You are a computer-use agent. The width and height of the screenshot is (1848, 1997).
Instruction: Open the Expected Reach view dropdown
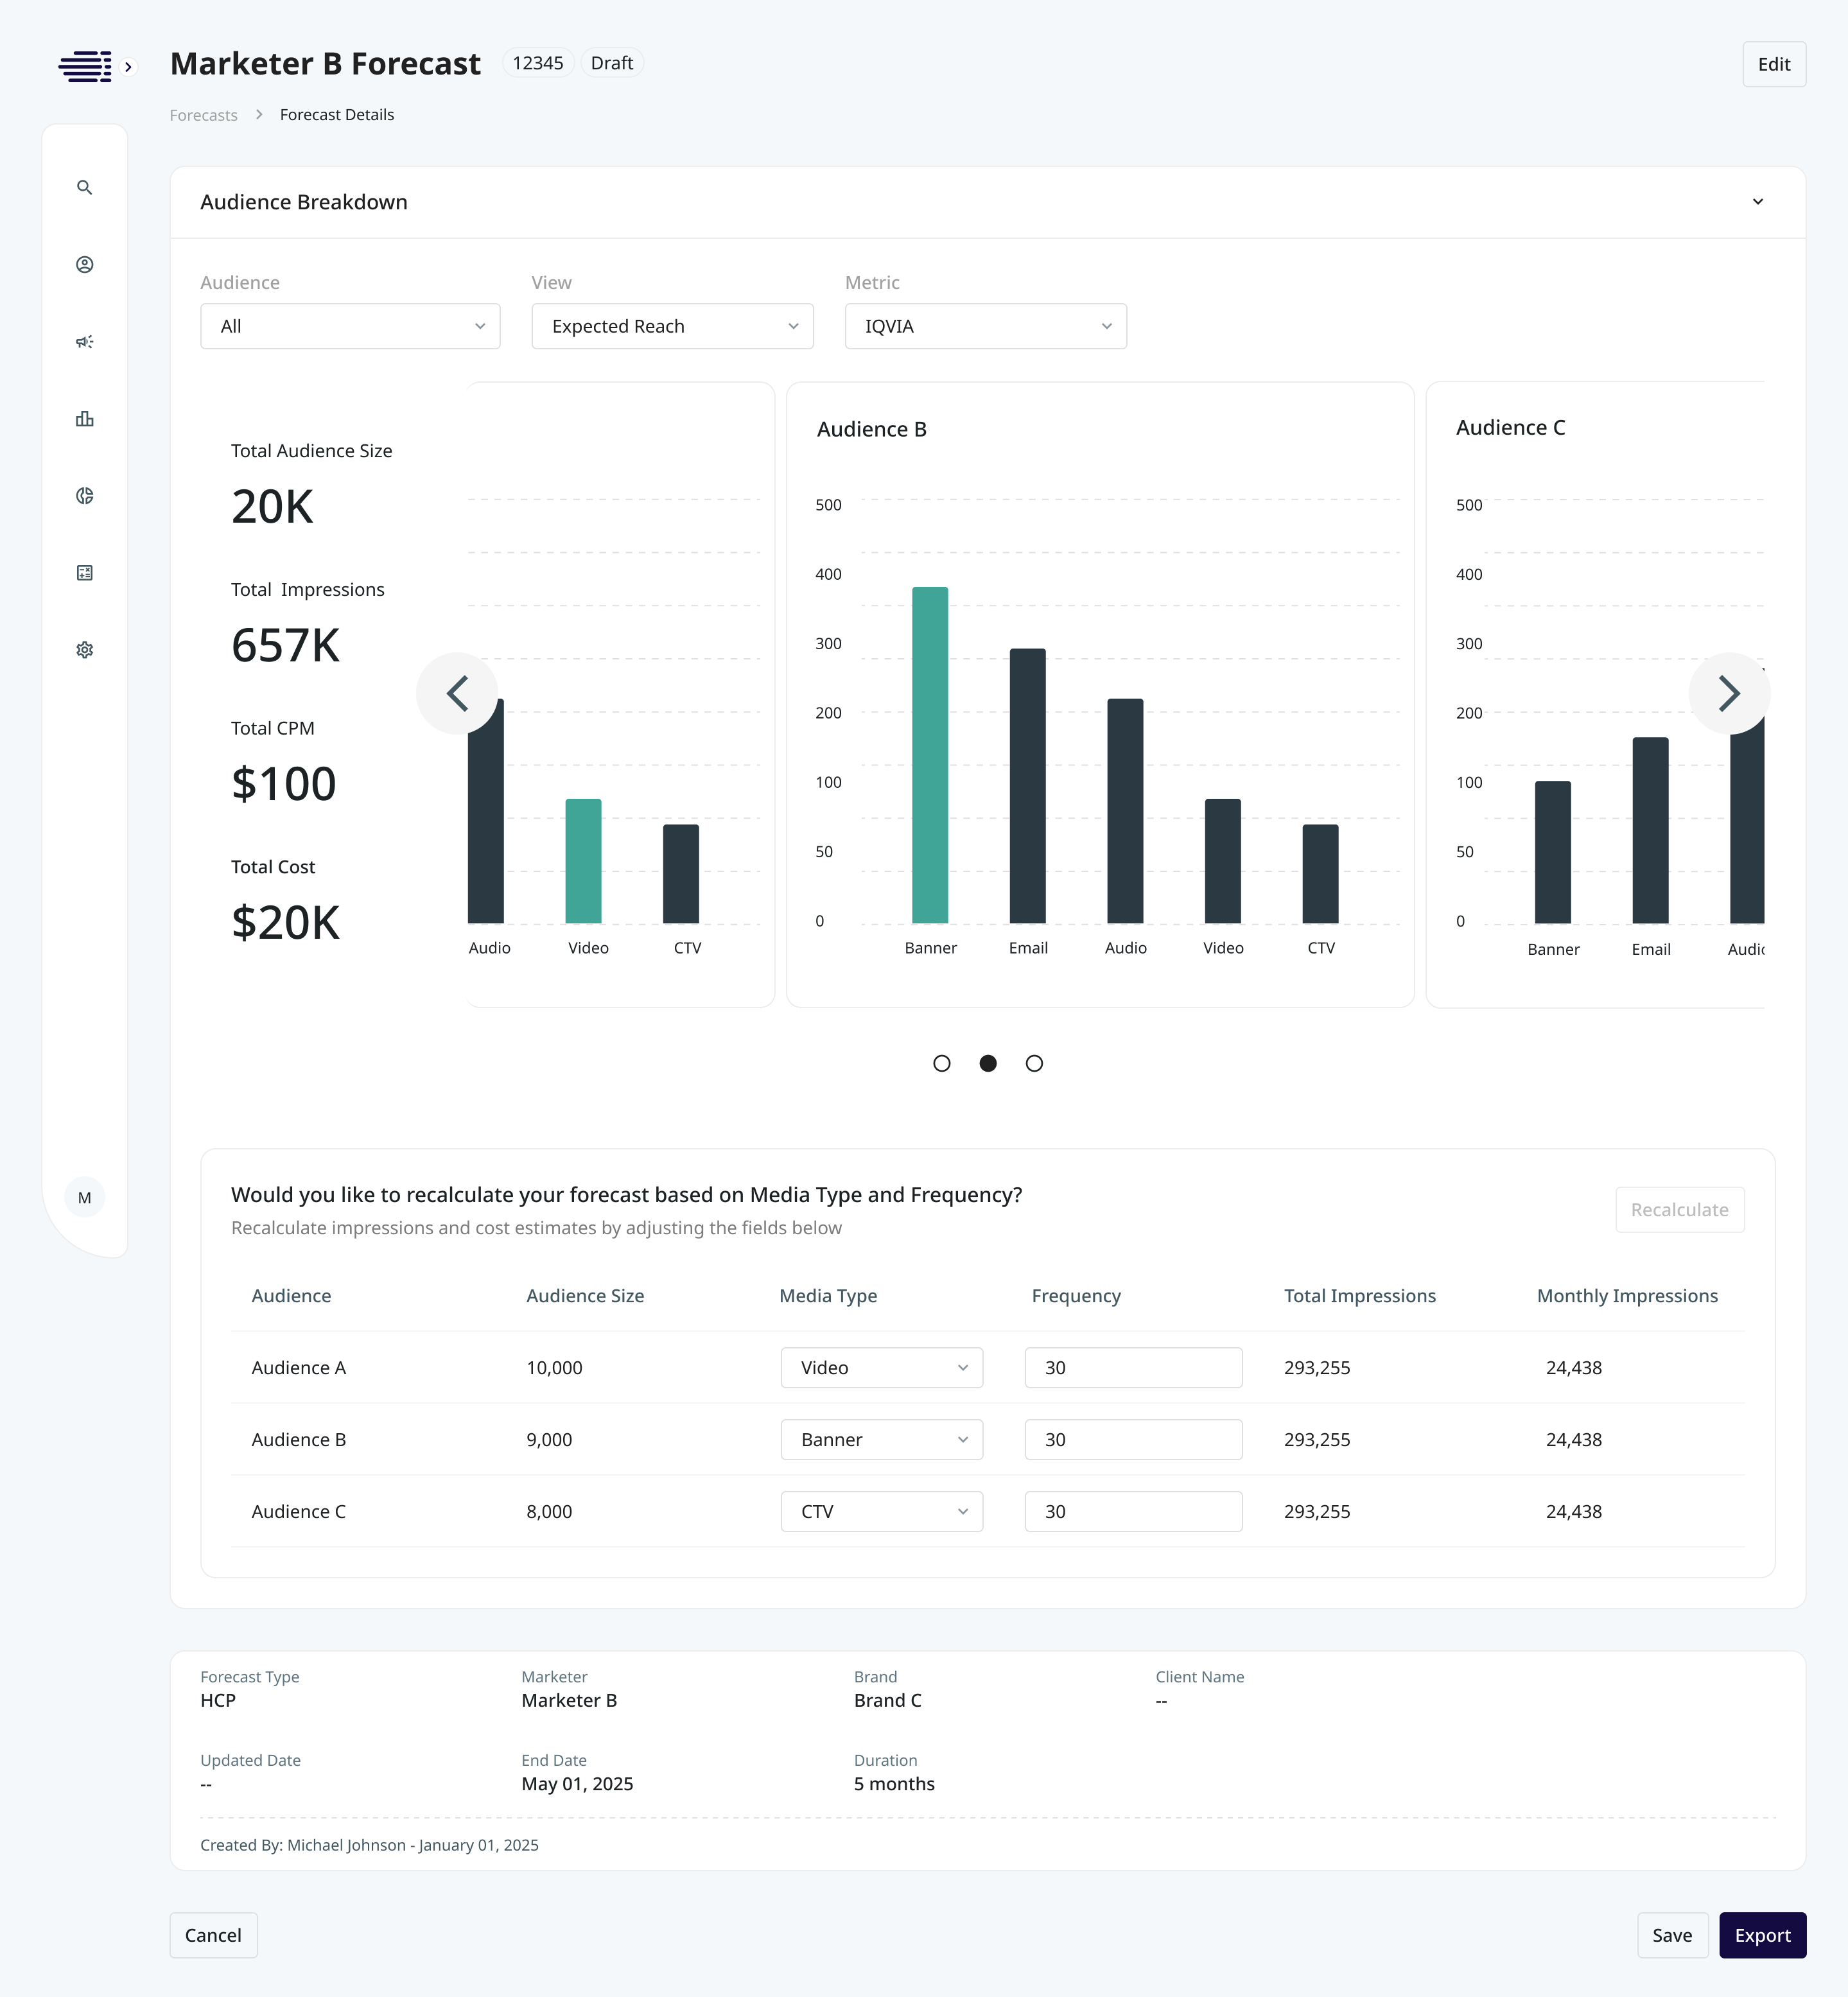pos(672,326)
